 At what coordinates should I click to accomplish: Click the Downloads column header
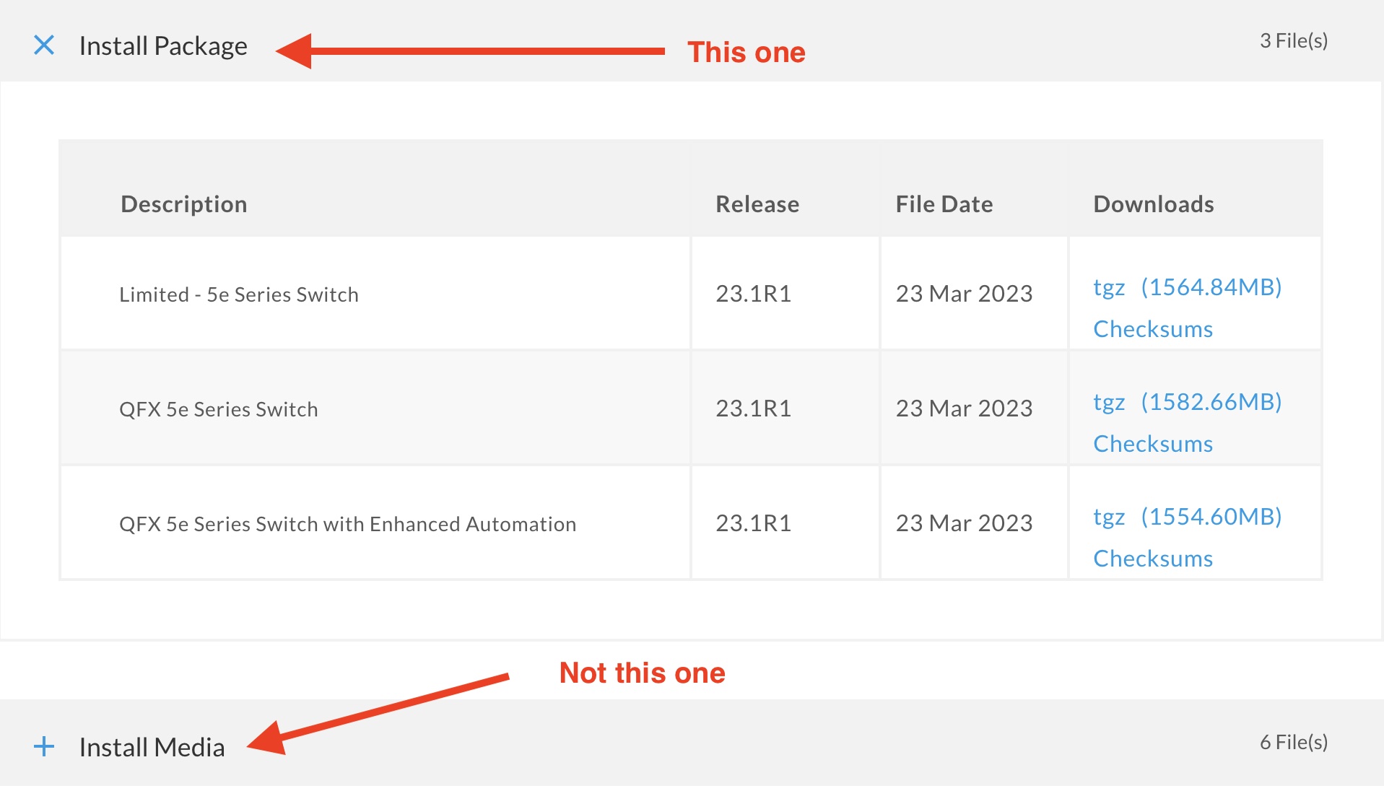click(x=1154, y=204)
